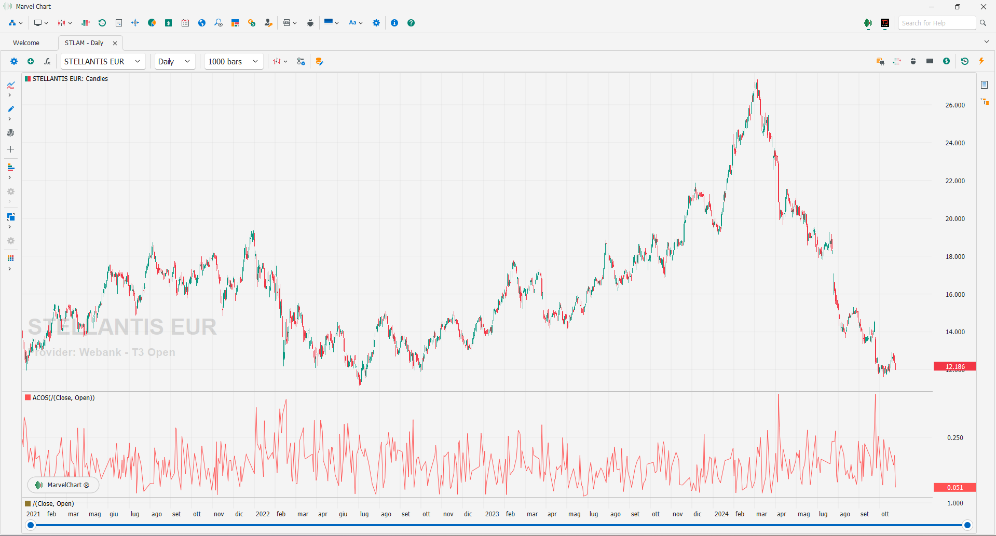Screen dimensions: 996x536
Task: Toggle the basket shopping cart orders icon
Action: pyautogui.click(x=880, y=61)
